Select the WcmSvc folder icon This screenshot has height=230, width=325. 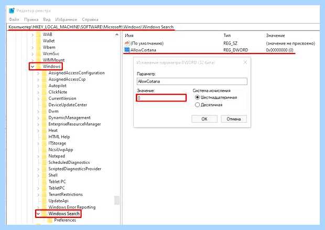click(39, 54)
